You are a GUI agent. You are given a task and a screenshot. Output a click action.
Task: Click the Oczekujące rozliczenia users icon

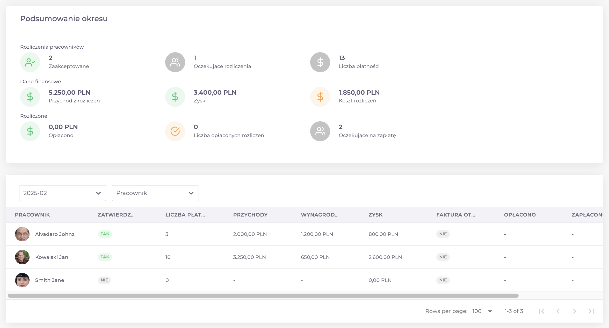click(175, 62)
